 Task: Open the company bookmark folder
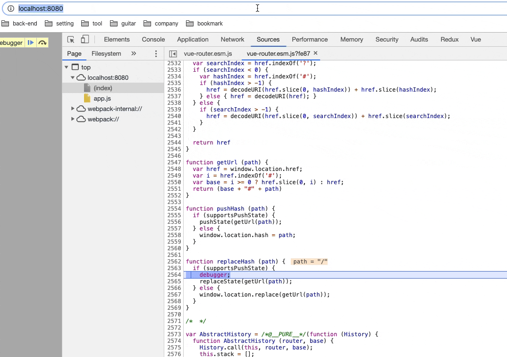pyautogui.click(x=161, y=23)
